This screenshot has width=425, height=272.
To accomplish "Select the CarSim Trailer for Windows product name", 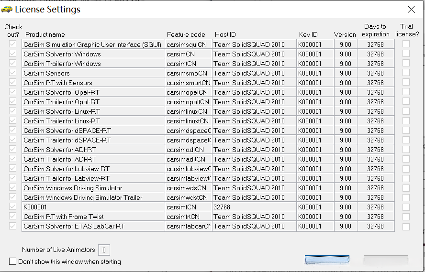I will [x=62, y=64].
